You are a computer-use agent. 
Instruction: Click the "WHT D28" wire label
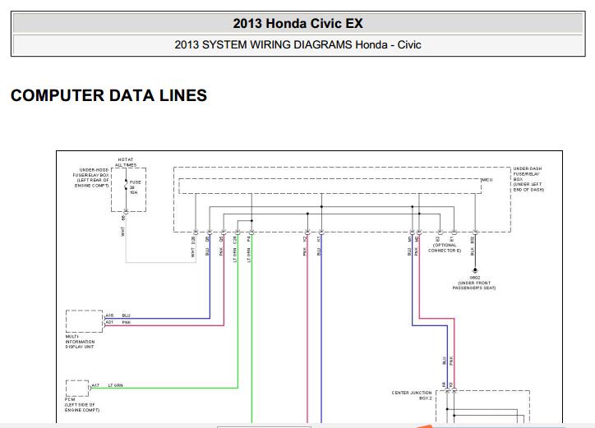point(193,246)
